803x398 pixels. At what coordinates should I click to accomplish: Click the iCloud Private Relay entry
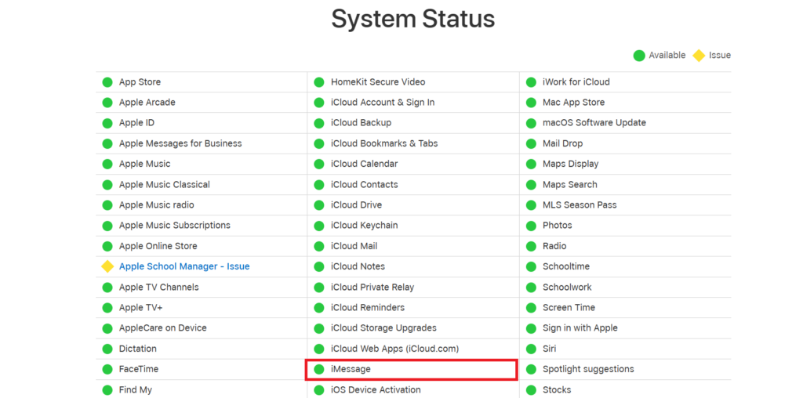[x=372, y=287]
